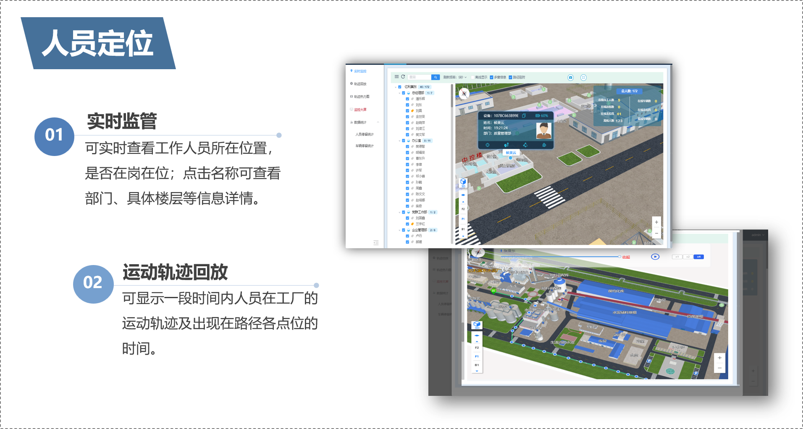Click the replay progress slider handle

619,256
